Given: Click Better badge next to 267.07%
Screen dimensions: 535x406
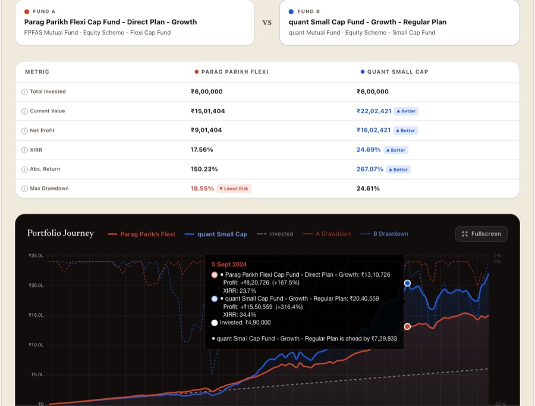Looking at the screenshot, I should [398, 170].
